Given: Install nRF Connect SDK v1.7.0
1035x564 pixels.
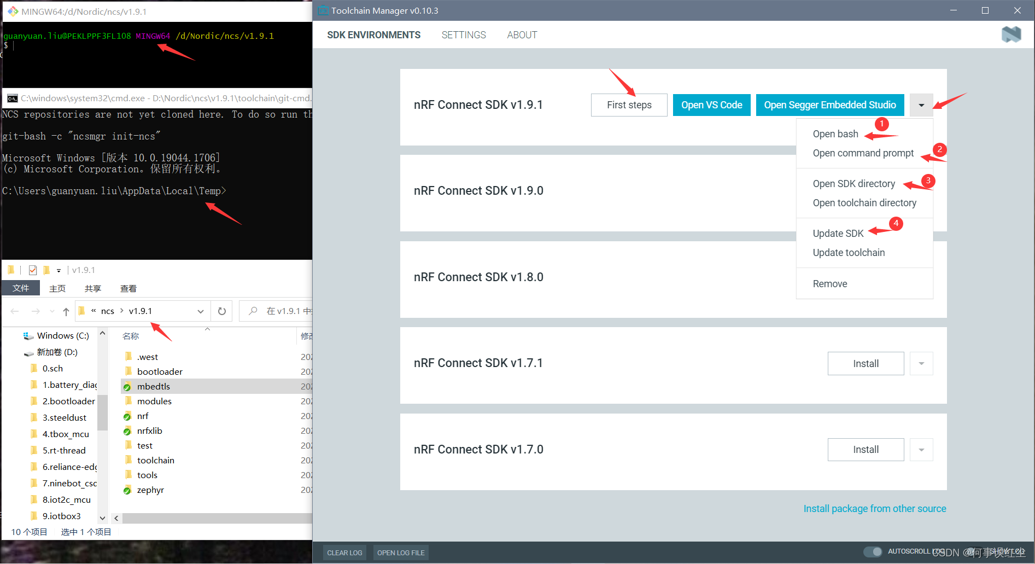Looking at the screenshot, I should click(x=866, y=450).
